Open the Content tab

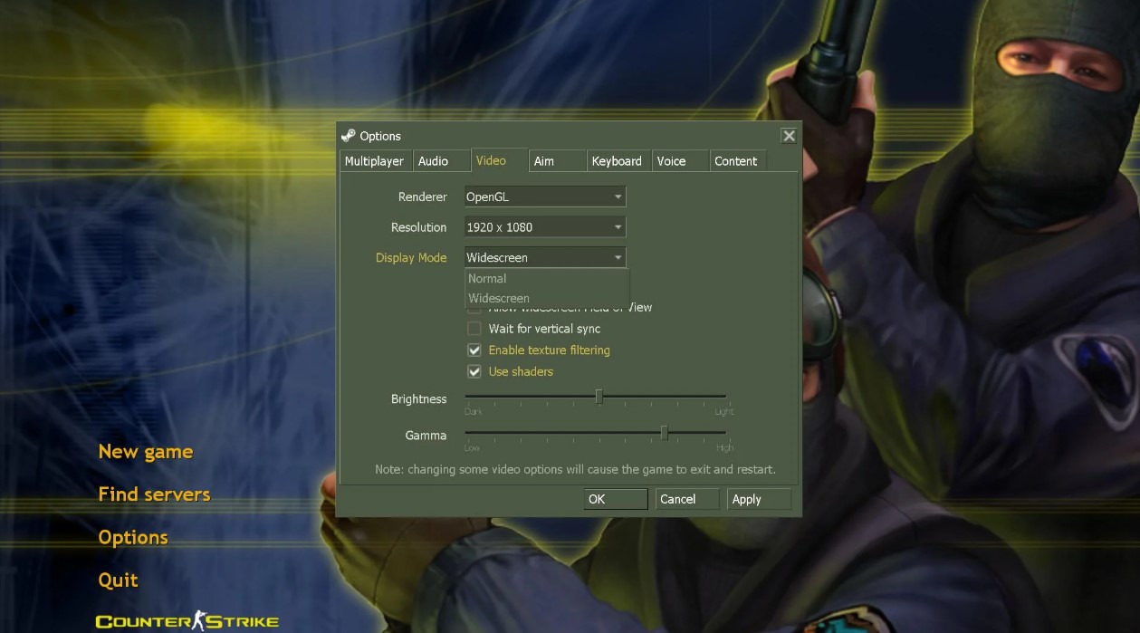tap(738, 161)
